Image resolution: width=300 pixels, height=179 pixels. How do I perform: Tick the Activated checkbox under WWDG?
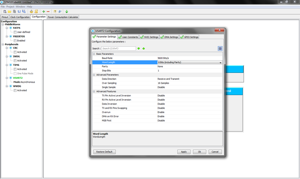click(15, 91)
